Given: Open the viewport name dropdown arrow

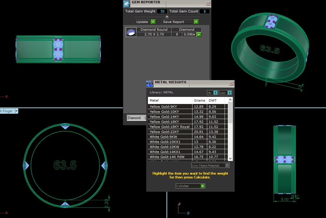Looking at the screenshot, I should coord(17,111).
